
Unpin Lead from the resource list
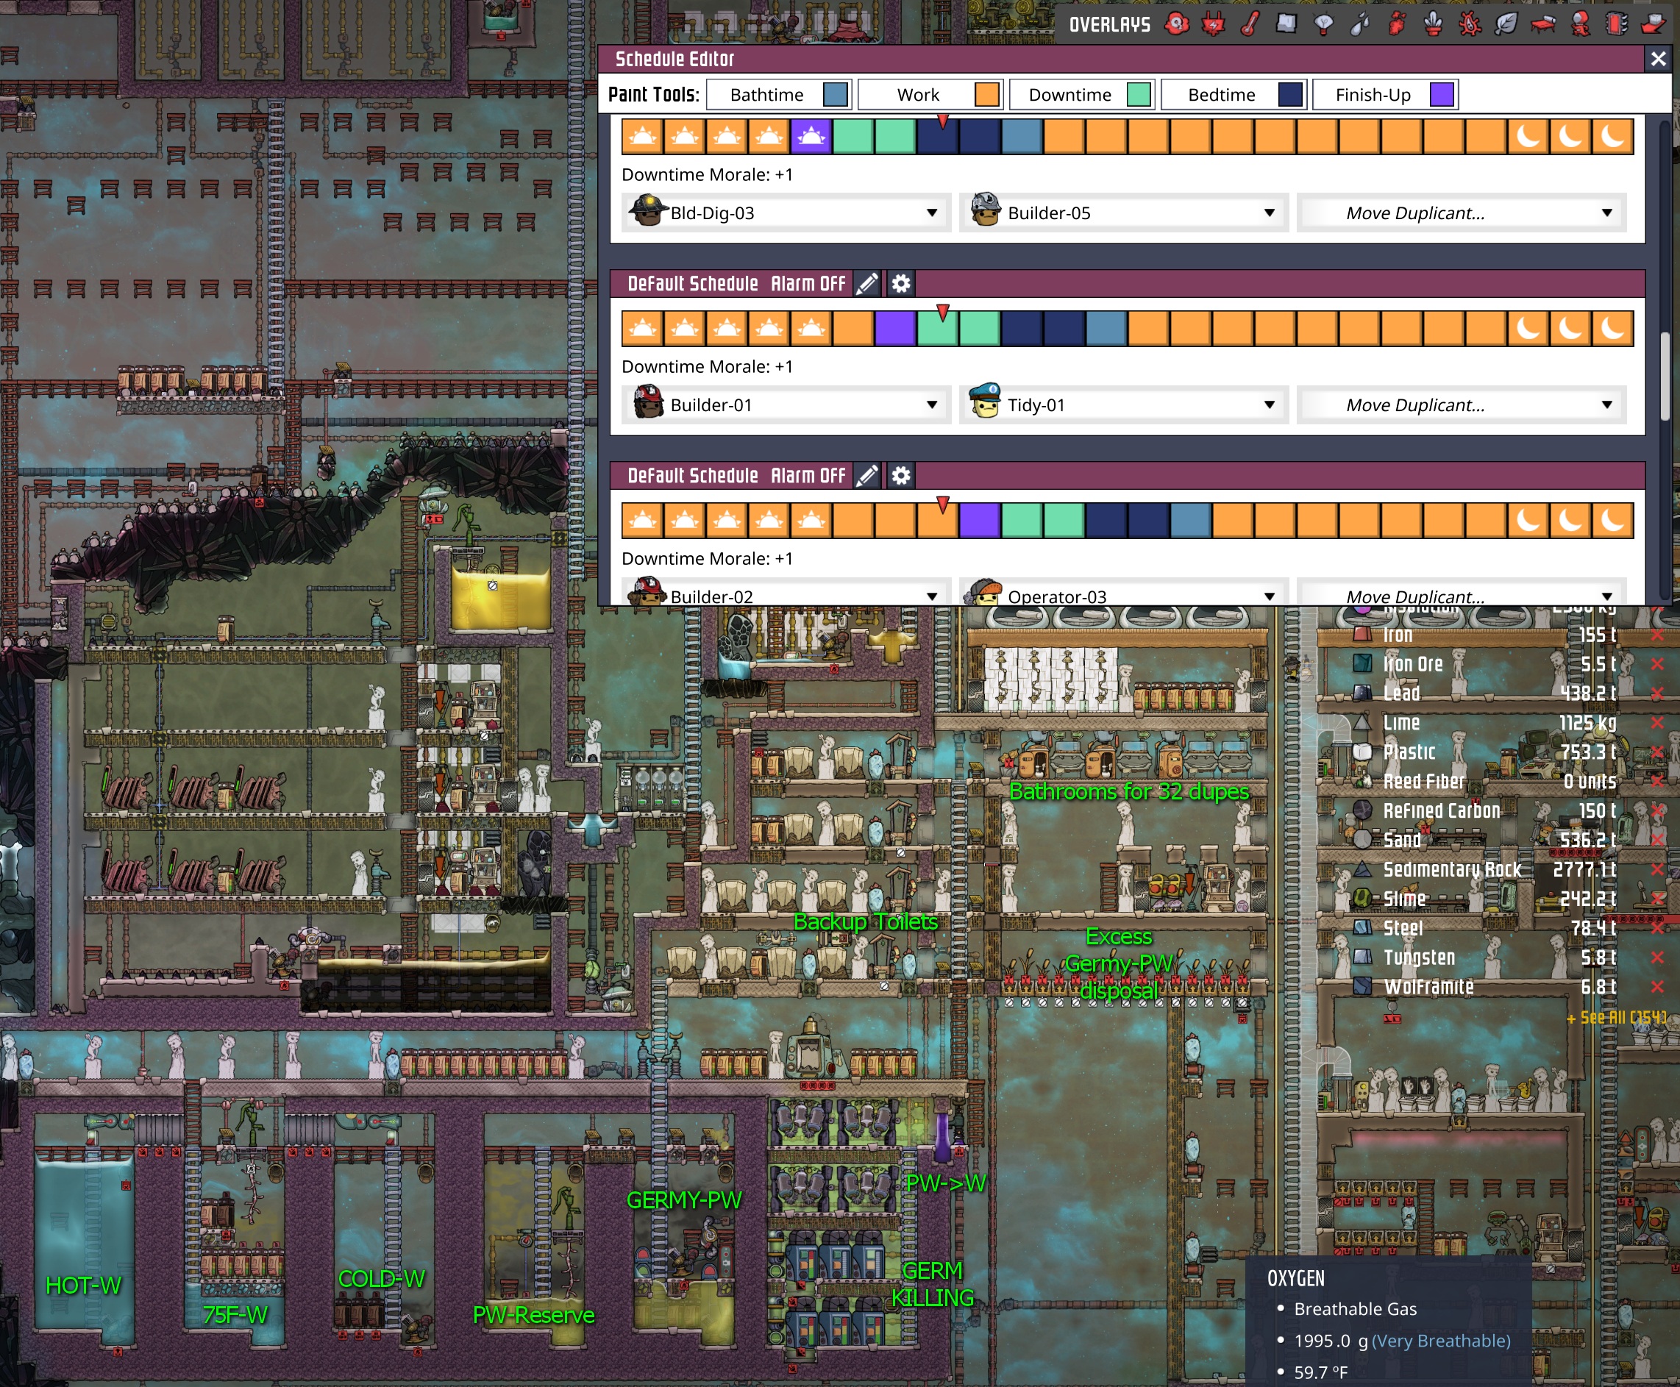point(1656,693)
